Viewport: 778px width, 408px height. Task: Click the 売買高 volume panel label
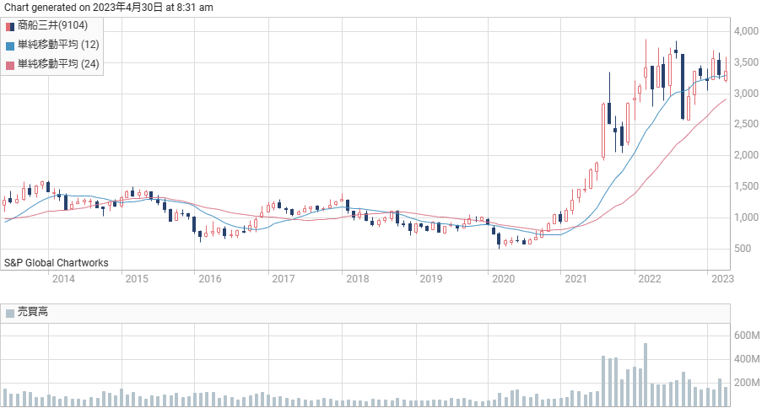(33, 312)
